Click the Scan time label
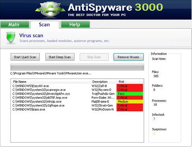The image size is (192, 147). [159, 59]
